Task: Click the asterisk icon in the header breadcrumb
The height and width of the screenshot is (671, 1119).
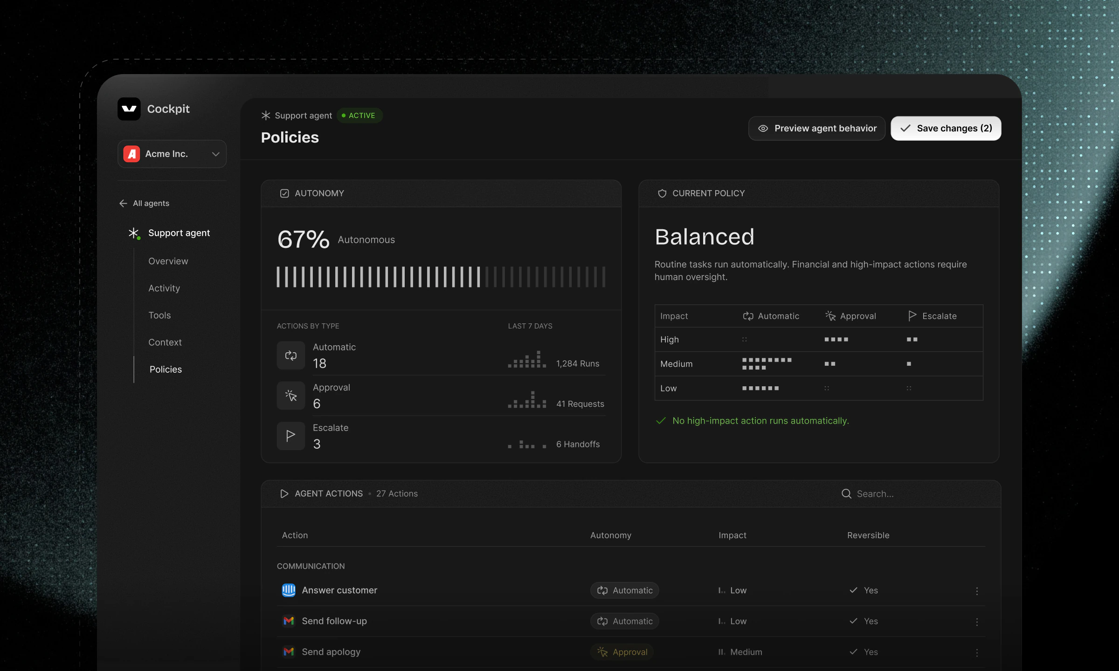Action: point(266,115)
